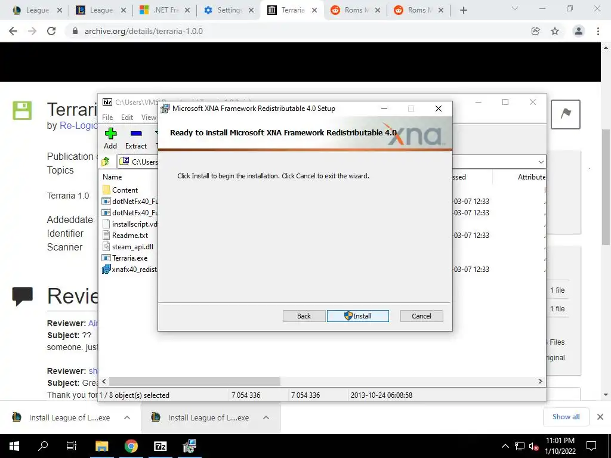Select steam_api.dll in the 7-Zip list

pyautogui.click(x=128, y=246)
